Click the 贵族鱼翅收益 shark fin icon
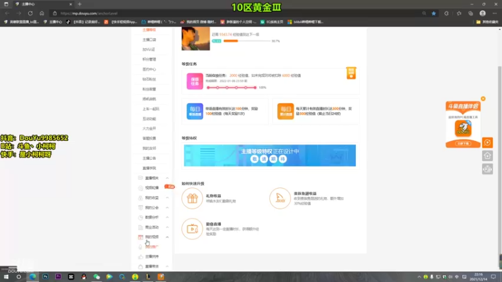 coord(280,198)
